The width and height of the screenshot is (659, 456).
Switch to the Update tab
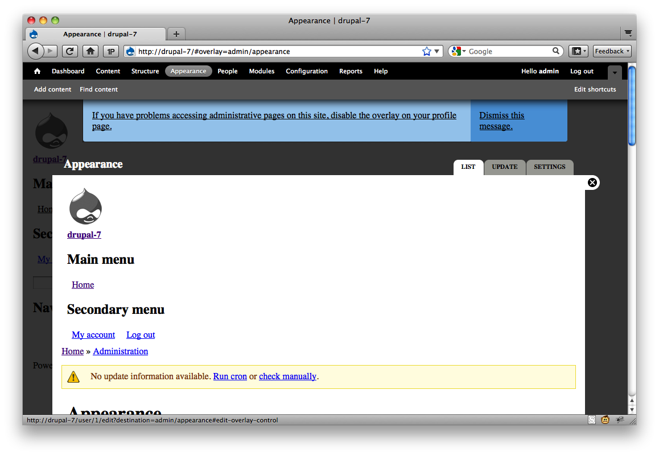click(505, 167)
